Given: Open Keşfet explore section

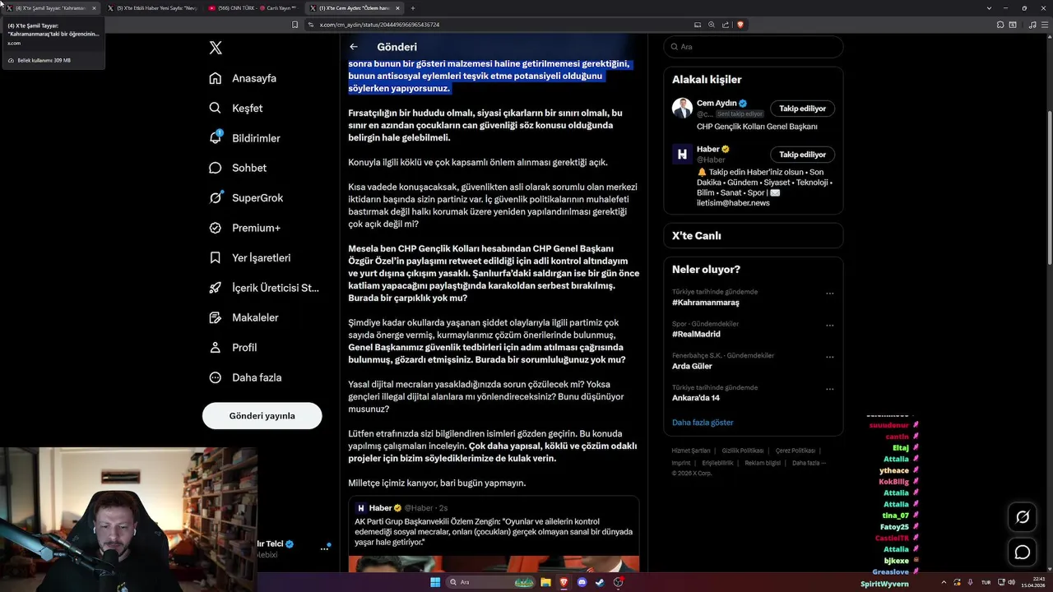Looking at the screenshot, I should coord(236,108).
